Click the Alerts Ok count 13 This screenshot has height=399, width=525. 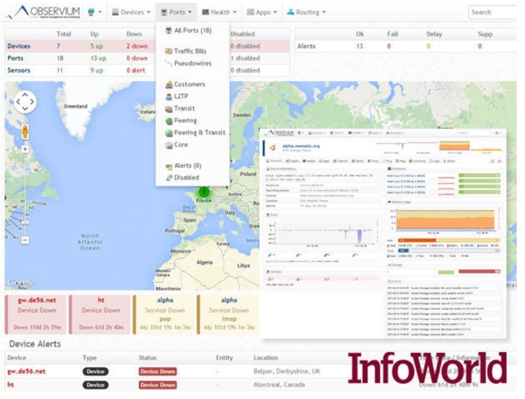tap(360, 46)
